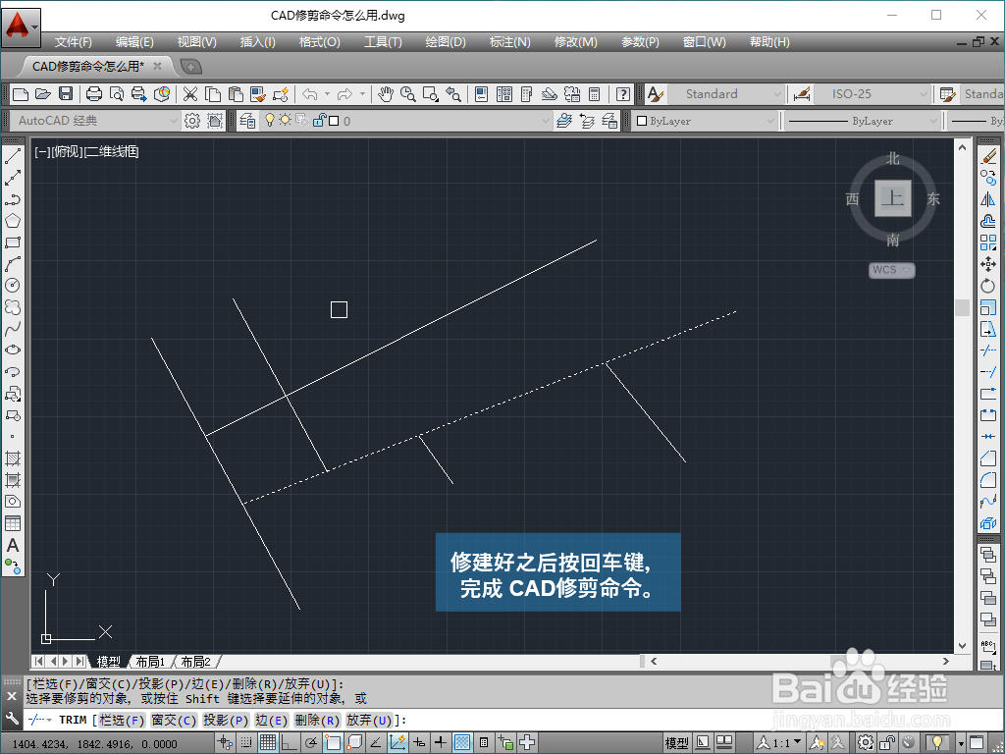Choose the 放弃(U) command option
The height and width of the screenshot is (754, 1005).
(369, 720)
